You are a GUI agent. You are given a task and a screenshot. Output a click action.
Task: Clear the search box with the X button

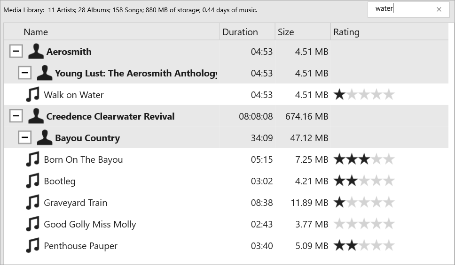[x=439, y=9]
